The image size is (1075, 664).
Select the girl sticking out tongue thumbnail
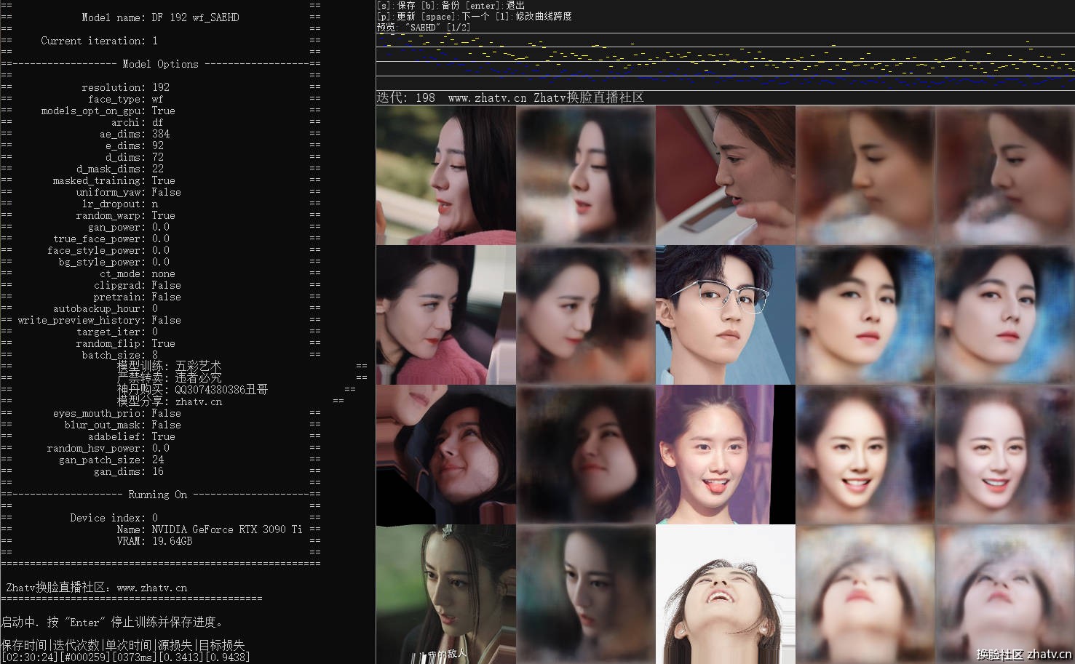tap(726, 455)
